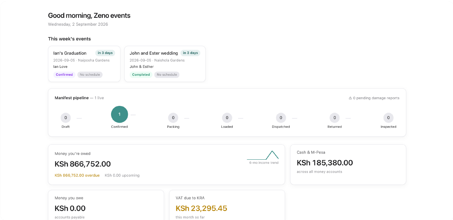Click the Naishola Gardens venue line

pyautogui.click(x=157, y=60)
